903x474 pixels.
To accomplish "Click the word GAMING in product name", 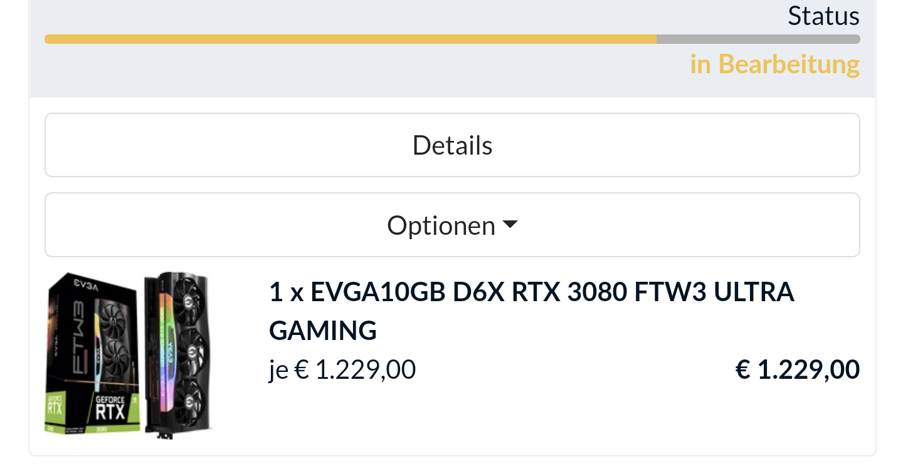I will (323, 330).
